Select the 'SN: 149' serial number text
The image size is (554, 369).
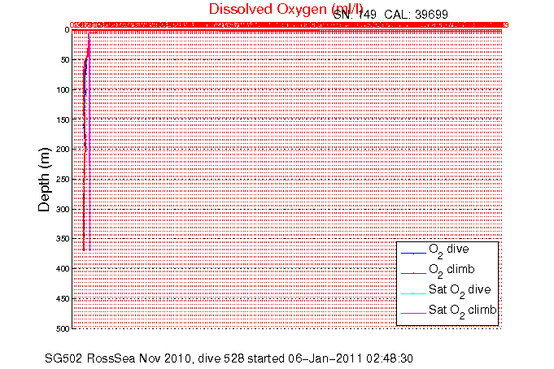pos(355,15)
